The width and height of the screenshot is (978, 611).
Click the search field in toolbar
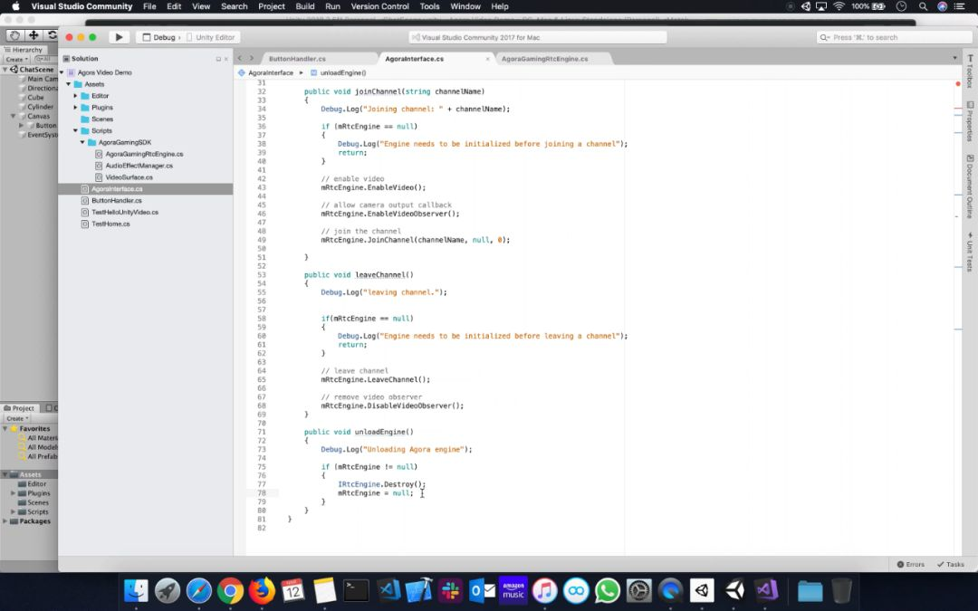(893, 37)
